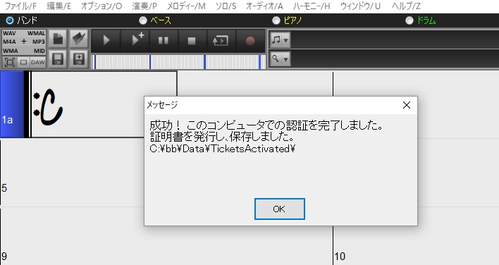499x265 pixels.
Task: Click the full-screen bracket view icon
Action: [10, 62]
